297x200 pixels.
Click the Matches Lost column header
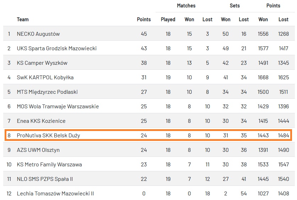pyautogui.click(x=207, y=19)
